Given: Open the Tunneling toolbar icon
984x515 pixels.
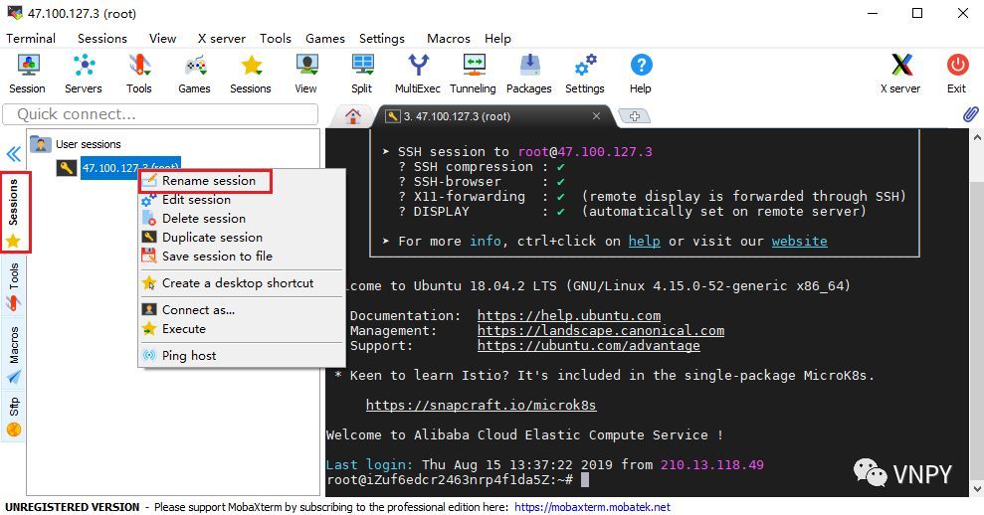Looking at the screenshot, I should (474, 74).
